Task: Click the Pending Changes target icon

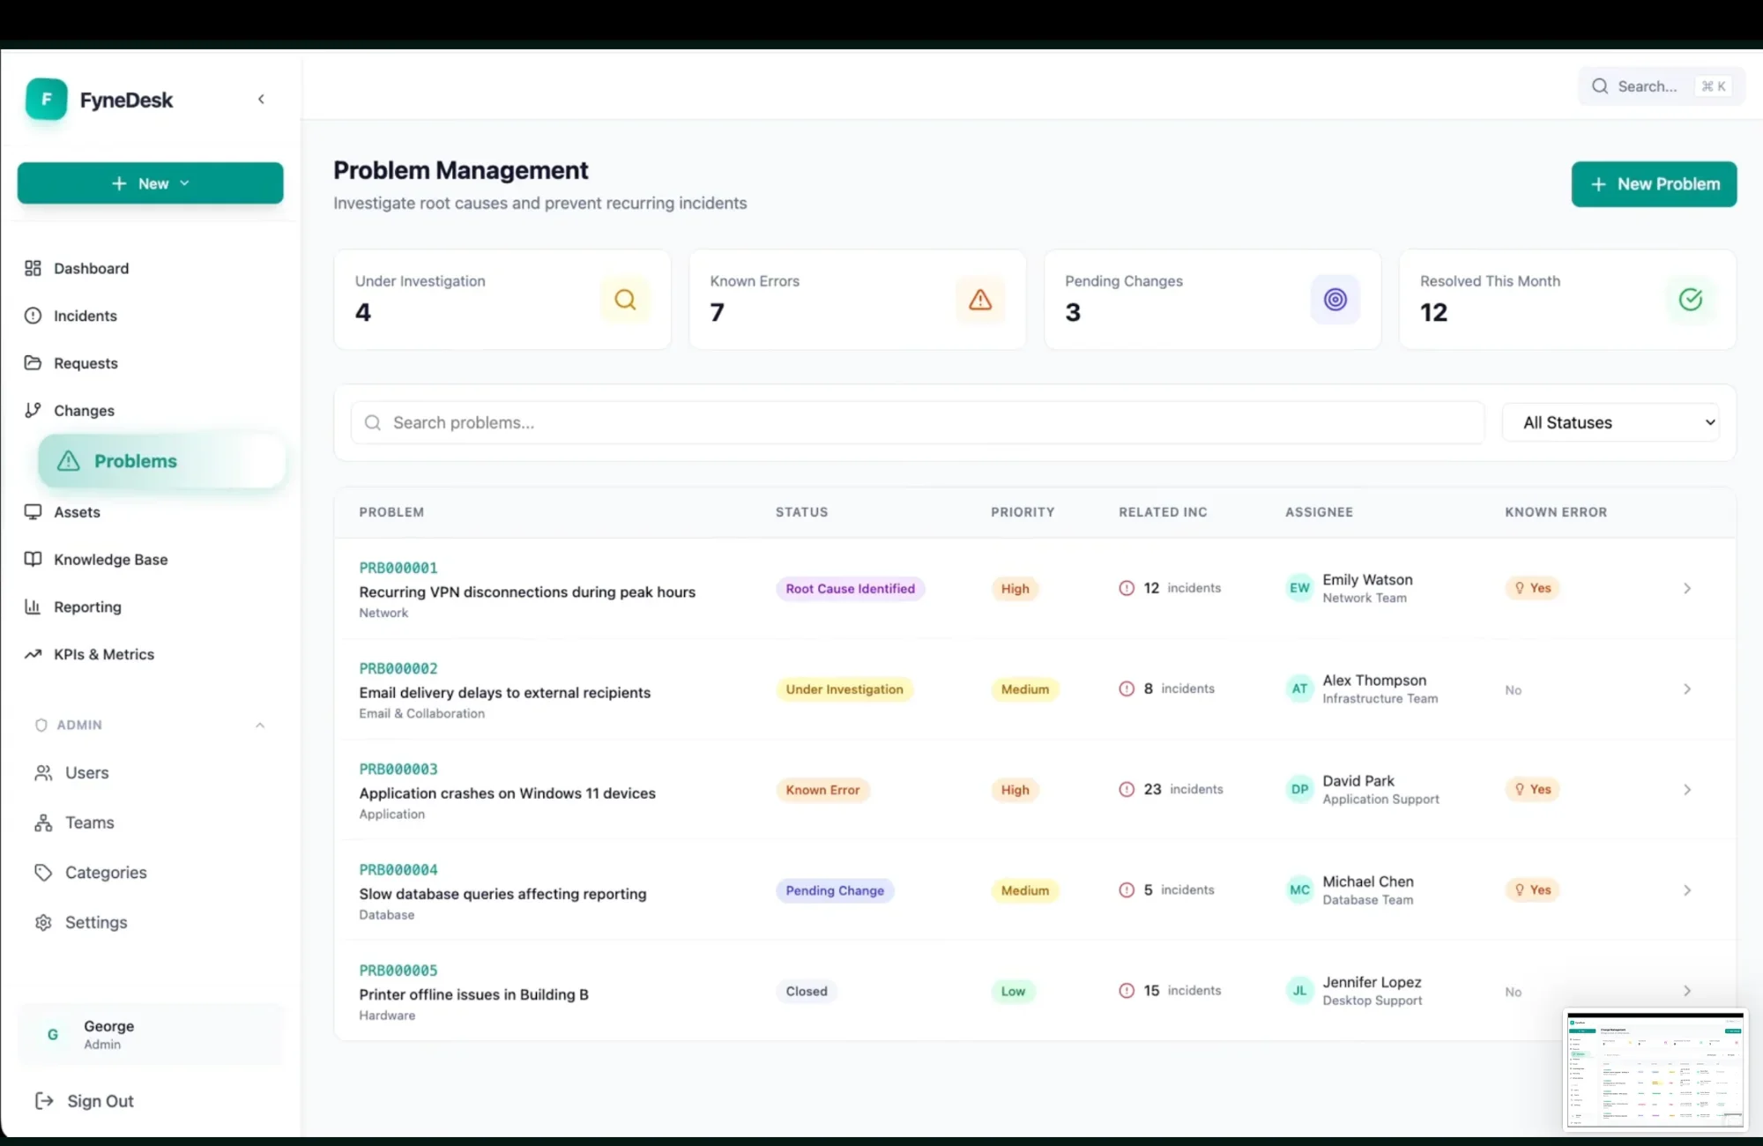Action: [x=1335, y=300]
